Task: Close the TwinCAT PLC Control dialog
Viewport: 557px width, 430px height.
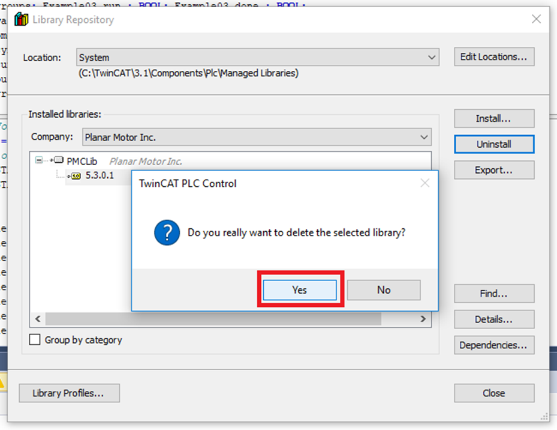Action: click(424, 183)
